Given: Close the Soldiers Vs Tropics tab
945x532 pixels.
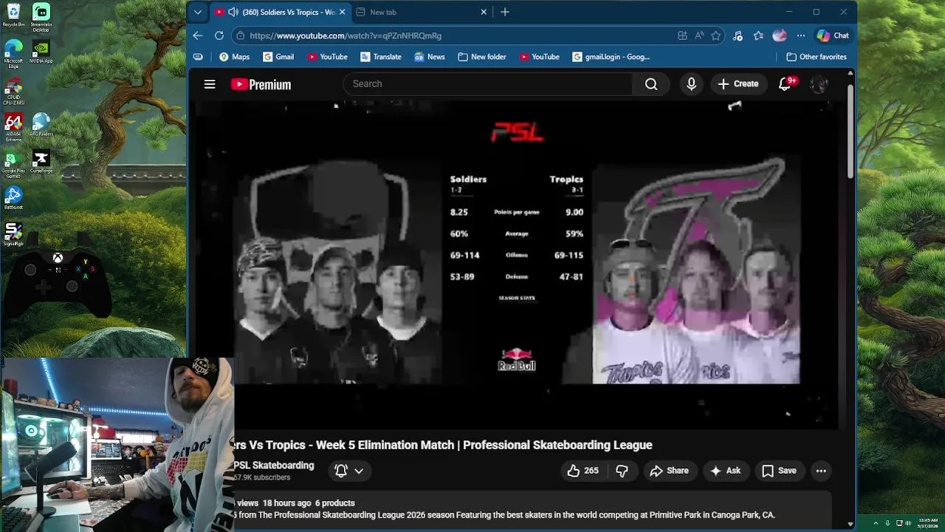Looking at the screenshot, I should (x=342, y=12).
